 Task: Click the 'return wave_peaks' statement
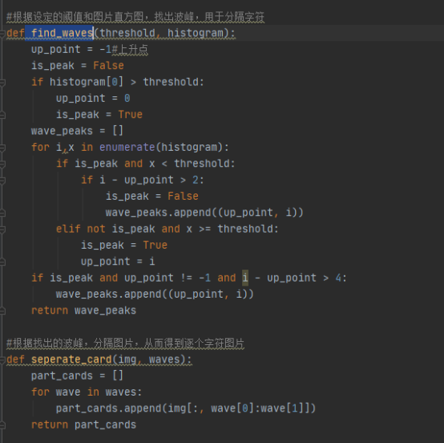pos(83,311)
